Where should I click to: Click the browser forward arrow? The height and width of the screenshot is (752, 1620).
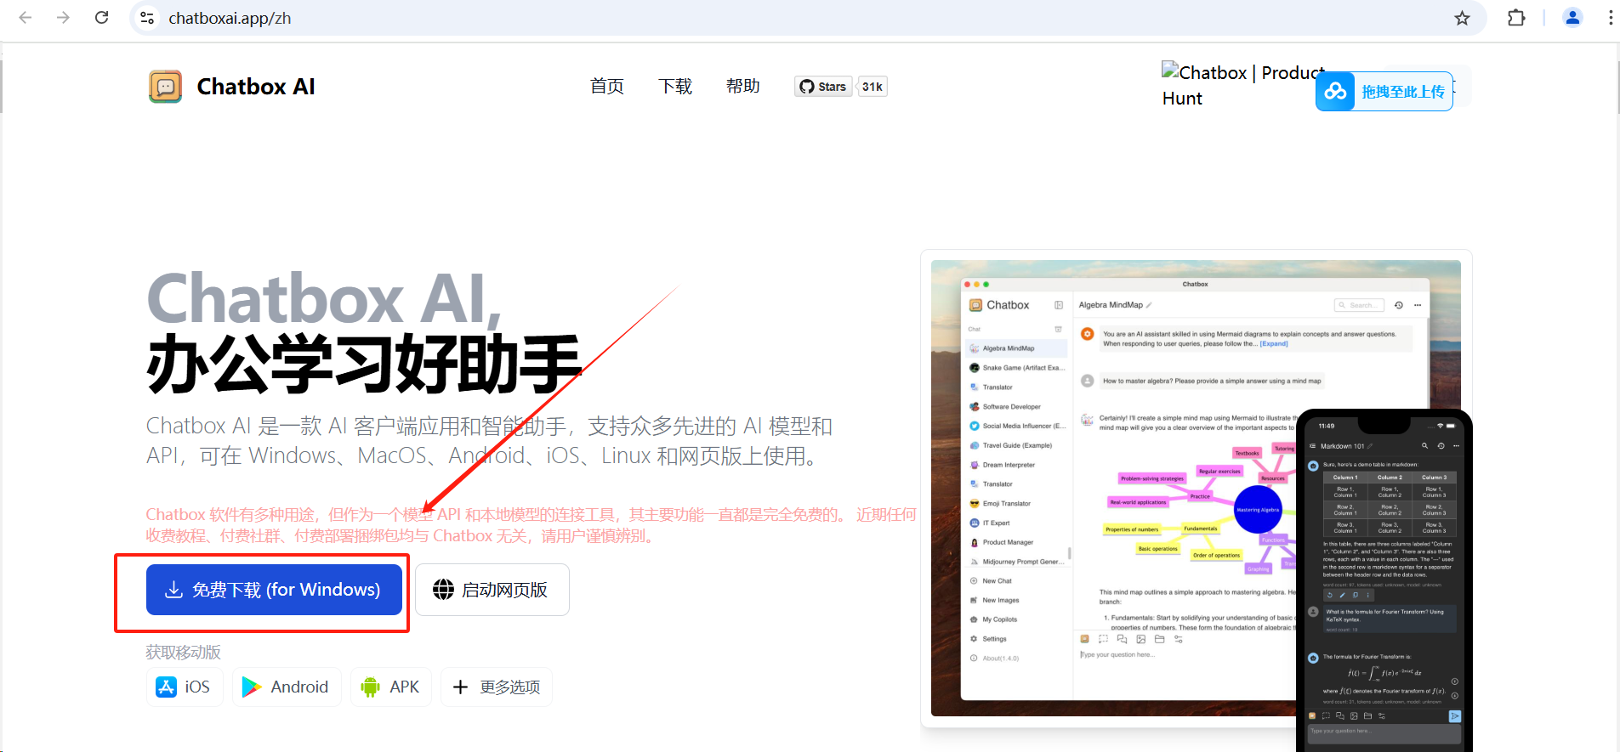63,18
